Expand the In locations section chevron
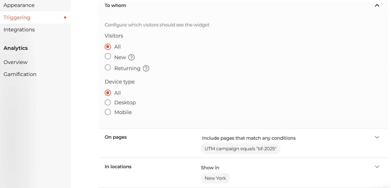This screenshot has height=188, width=391. click(x=377, y=167)
